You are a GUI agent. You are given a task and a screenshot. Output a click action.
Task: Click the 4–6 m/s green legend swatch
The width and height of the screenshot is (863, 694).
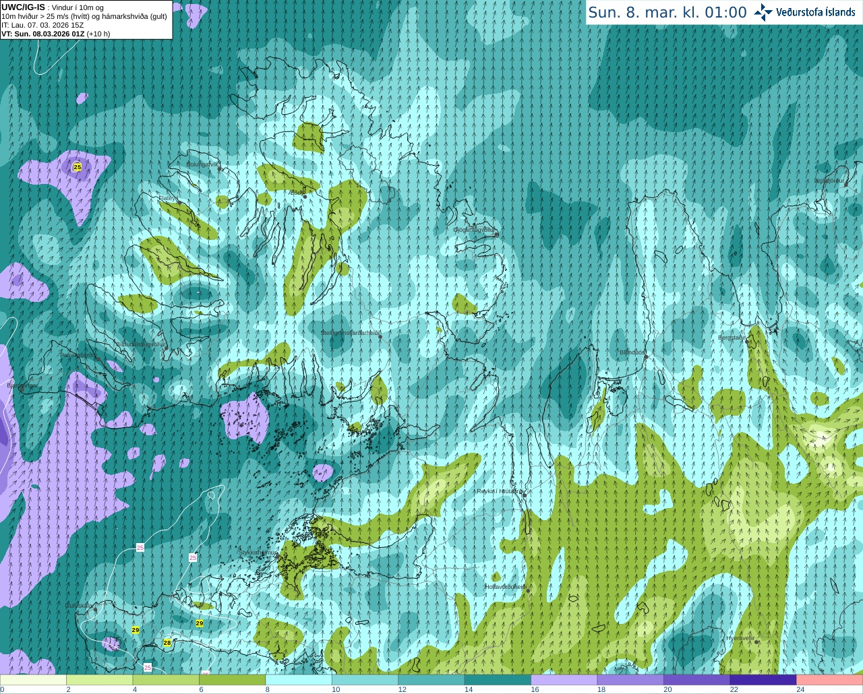[166, 680]
